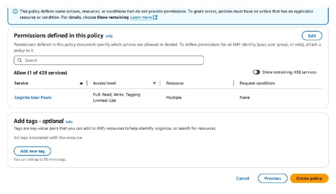Click the Service column header
336x194 pixels.
(x=21, y=83)
